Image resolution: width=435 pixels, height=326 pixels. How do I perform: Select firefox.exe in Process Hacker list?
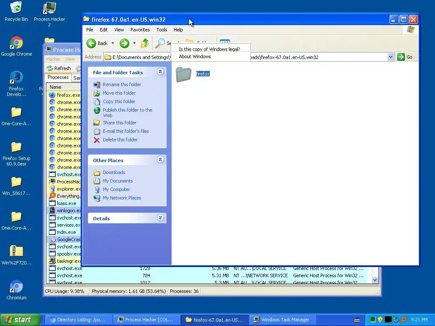click(x=65, y=95)
